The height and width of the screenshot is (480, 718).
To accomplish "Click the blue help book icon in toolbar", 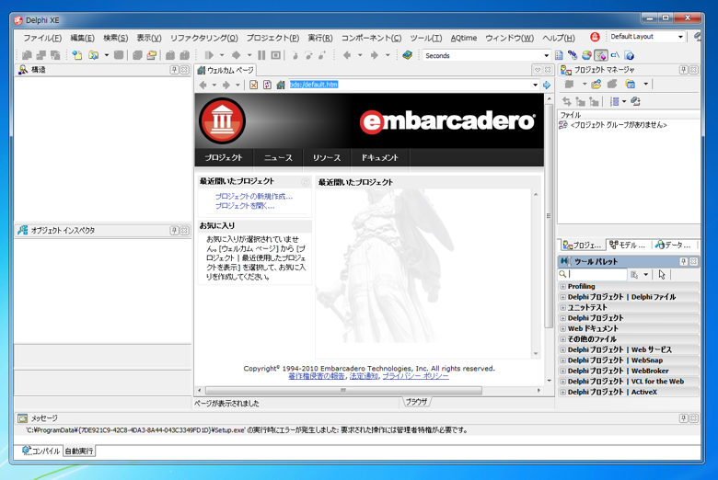I will [x=407, y=55].
